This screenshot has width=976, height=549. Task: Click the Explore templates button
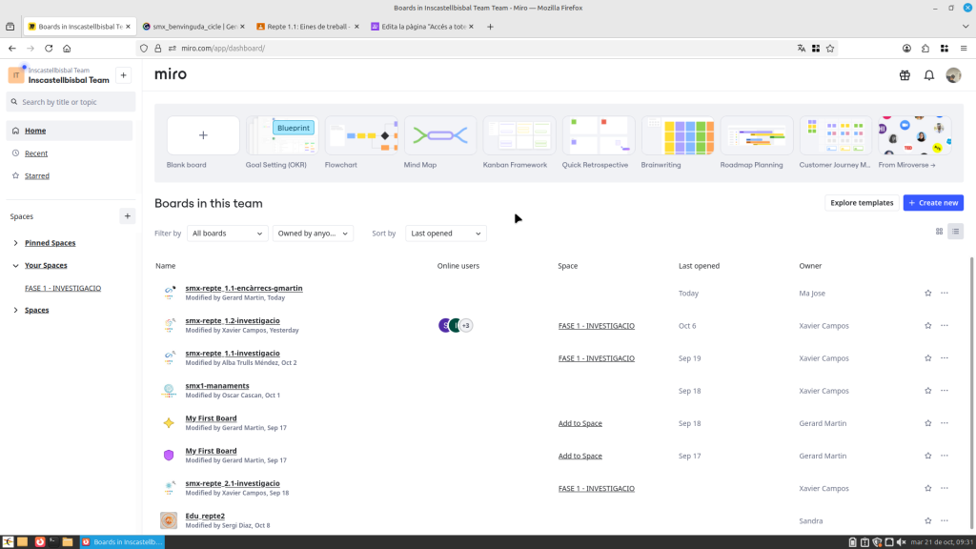(861, 203)
